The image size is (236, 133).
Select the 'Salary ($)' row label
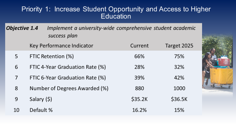41,99
